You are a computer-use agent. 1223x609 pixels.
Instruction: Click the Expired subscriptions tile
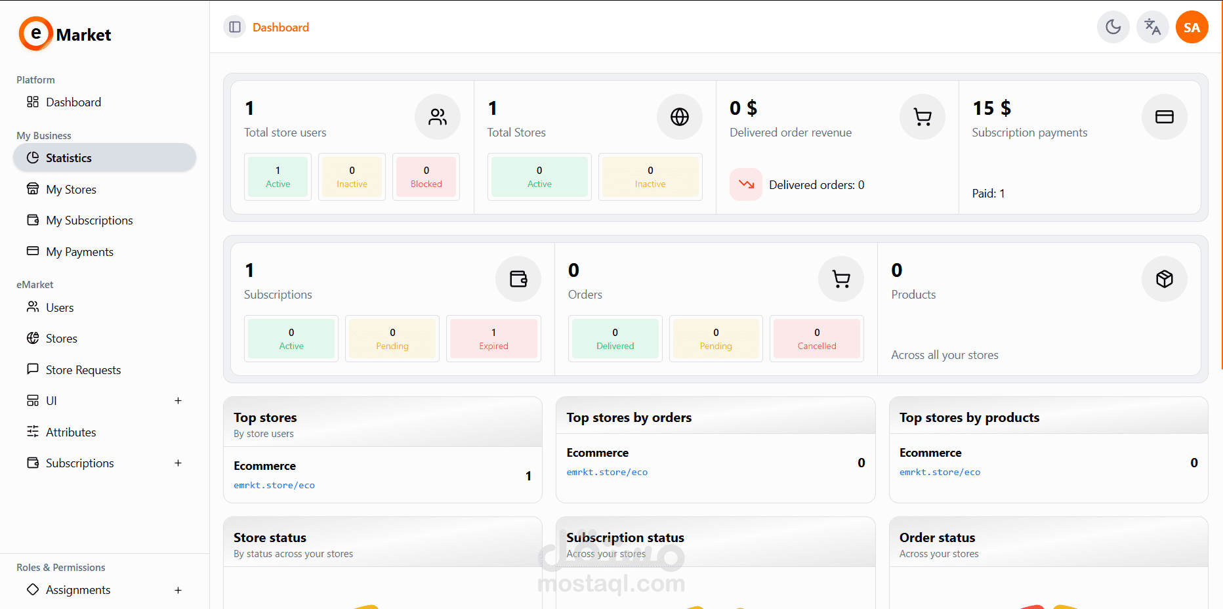click(x=493, y=339)
